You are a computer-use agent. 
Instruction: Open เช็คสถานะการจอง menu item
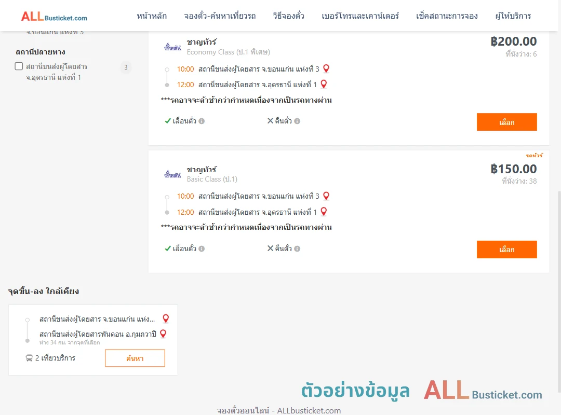coord(447,16)
